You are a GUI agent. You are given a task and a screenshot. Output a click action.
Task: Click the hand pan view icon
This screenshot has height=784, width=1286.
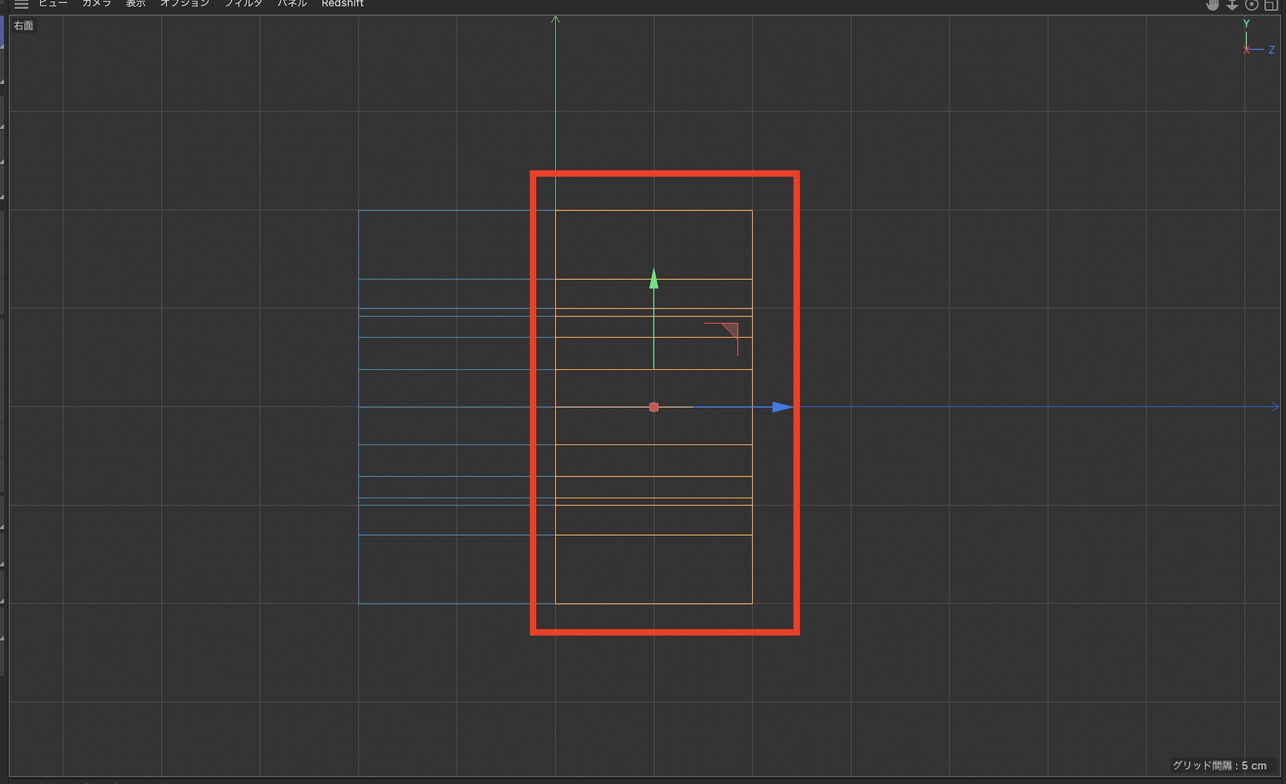tap(1212, 5)
